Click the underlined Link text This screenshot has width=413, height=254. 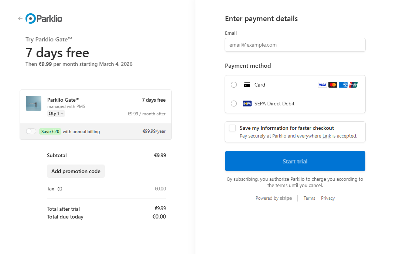(327, 136)
